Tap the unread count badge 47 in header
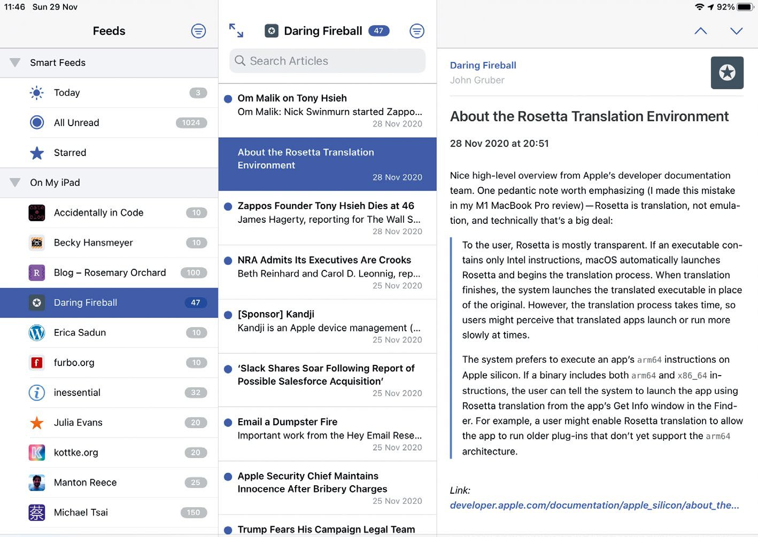The height and width of the screenshot is (537, 758). [x=378, y=31]
